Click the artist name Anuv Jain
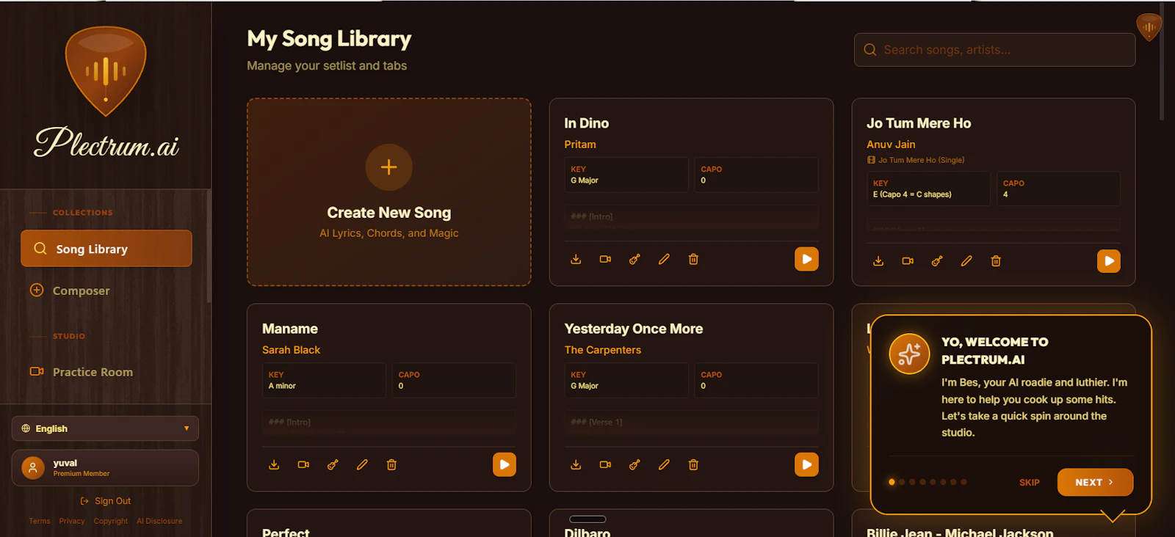The image size is (1175, 537). [891, 145]
